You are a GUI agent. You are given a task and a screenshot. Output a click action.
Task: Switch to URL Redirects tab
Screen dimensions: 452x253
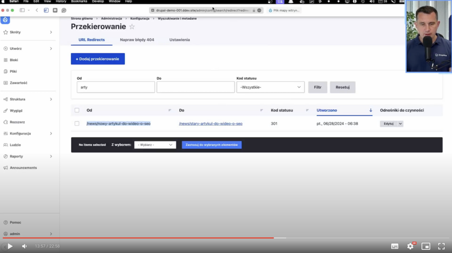pyautogui.click(x=92, y=40)
